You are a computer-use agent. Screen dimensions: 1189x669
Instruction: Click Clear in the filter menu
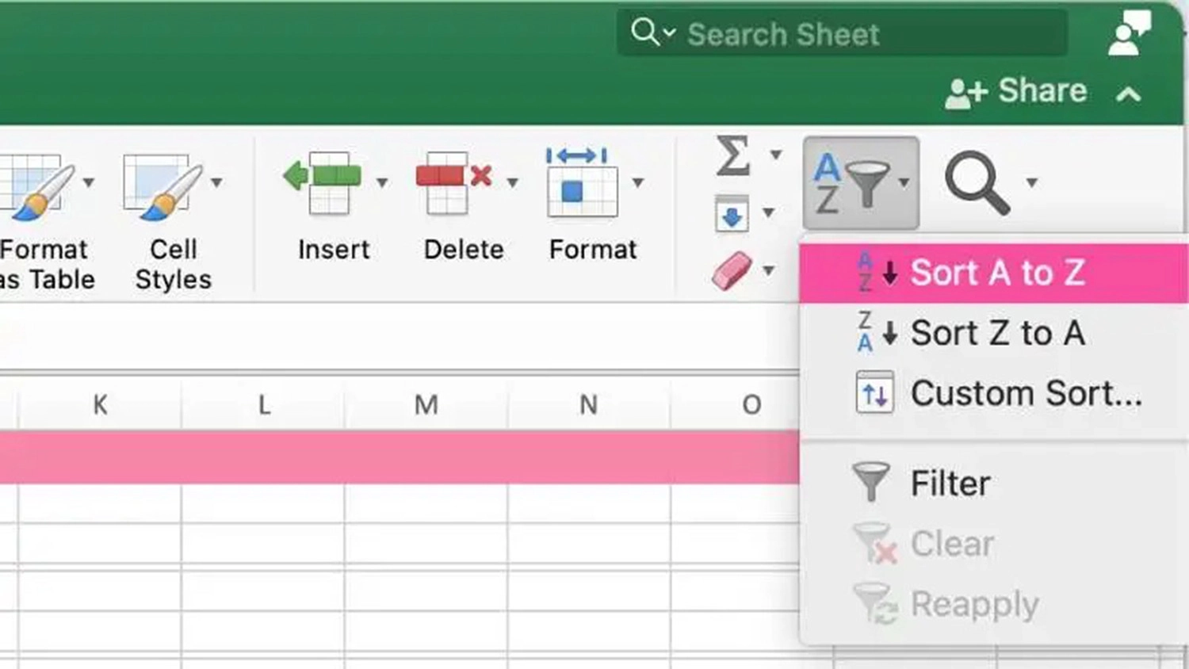(994, 544)
